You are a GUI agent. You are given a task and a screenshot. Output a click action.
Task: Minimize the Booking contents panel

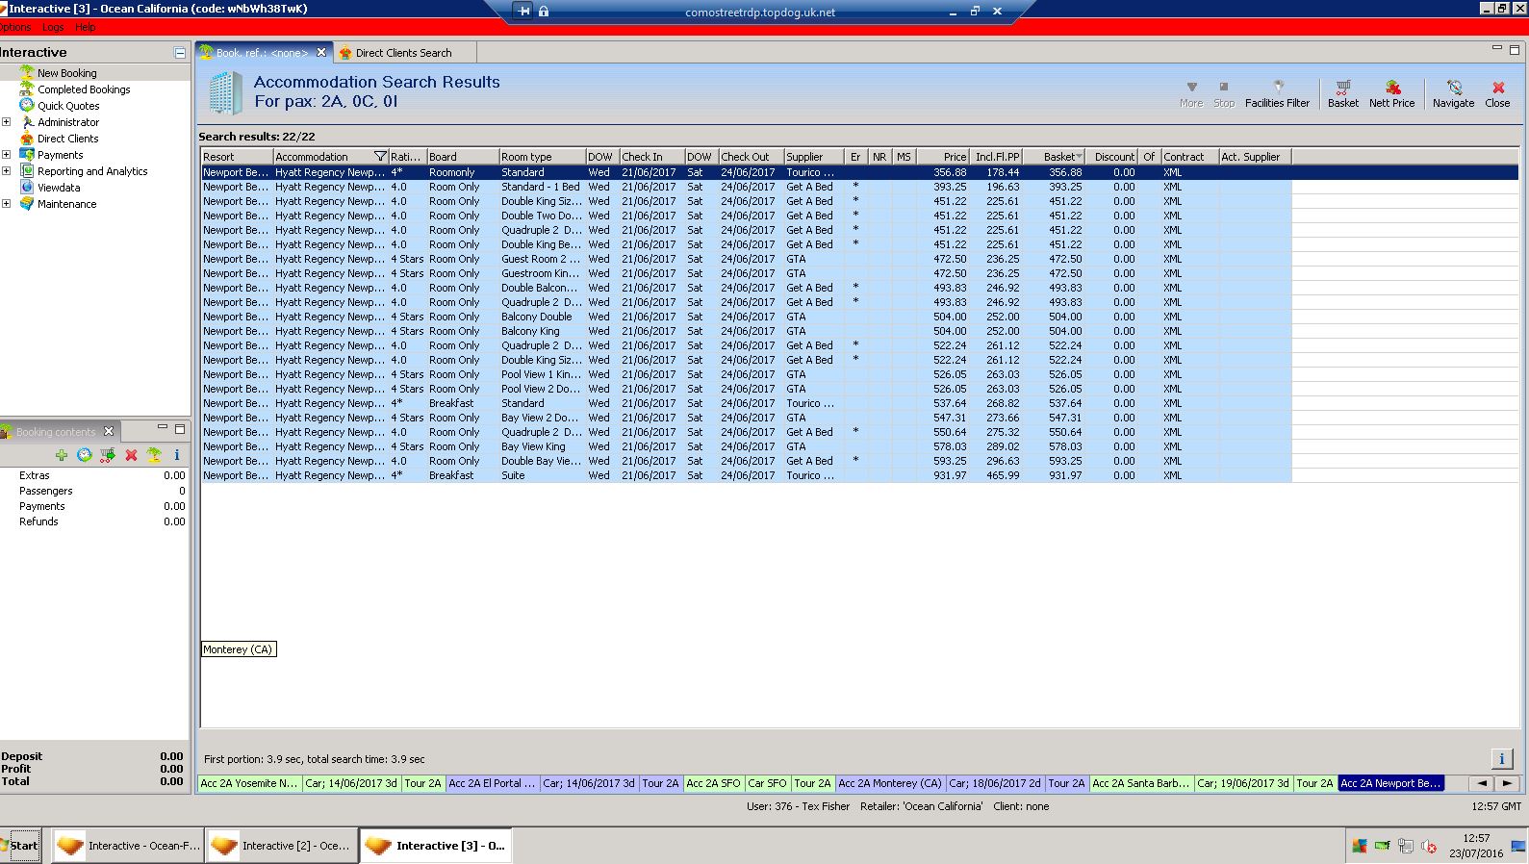pos(163,428)
